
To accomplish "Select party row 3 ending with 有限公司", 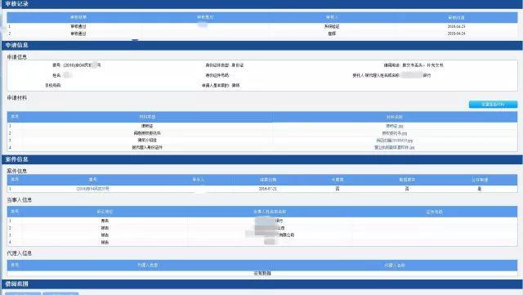I will [x=262, y=235].
